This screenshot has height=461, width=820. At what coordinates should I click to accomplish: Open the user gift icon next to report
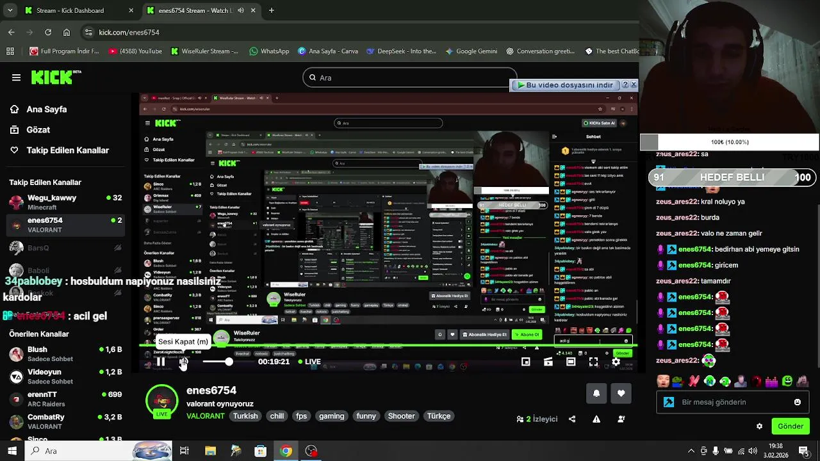point(621,419)
